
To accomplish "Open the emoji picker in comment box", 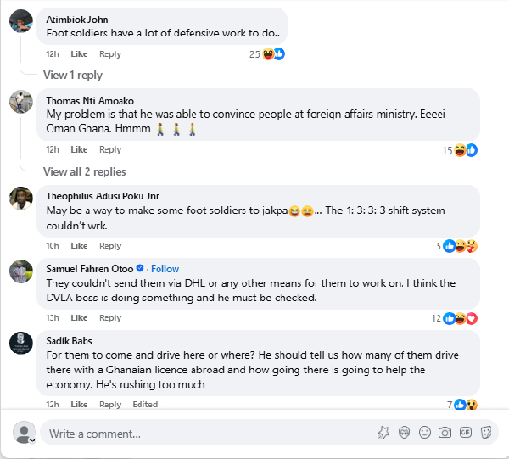I will click(x=425, y=433).
